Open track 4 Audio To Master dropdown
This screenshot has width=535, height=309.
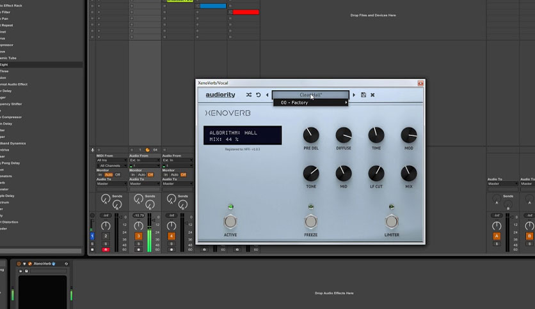[x=177, y=184]
